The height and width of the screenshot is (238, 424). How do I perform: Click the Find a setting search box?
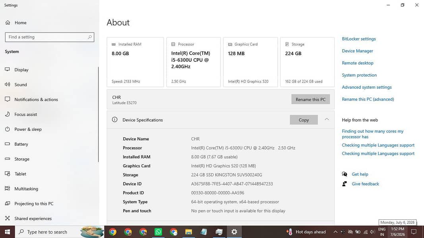(50, 37)
